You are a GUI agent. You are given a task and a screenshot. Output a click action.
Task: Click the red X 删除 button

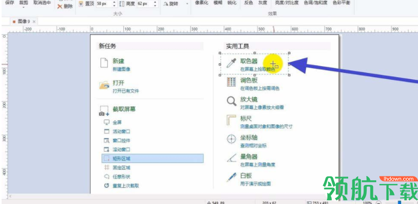pyautogui.click(x=65, y=6)
